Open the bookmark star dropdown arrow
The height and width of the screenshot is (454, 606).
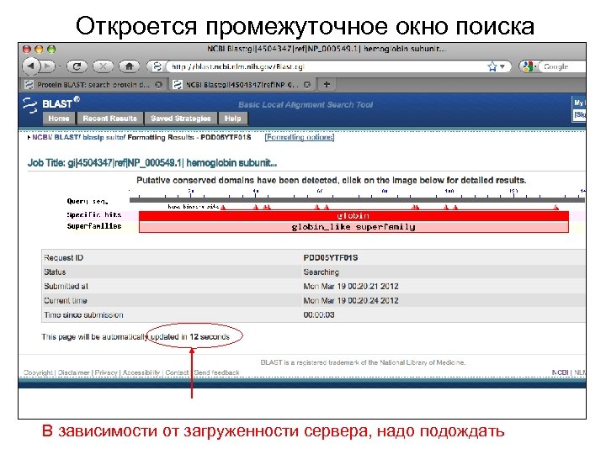click(x=502, y=66)
